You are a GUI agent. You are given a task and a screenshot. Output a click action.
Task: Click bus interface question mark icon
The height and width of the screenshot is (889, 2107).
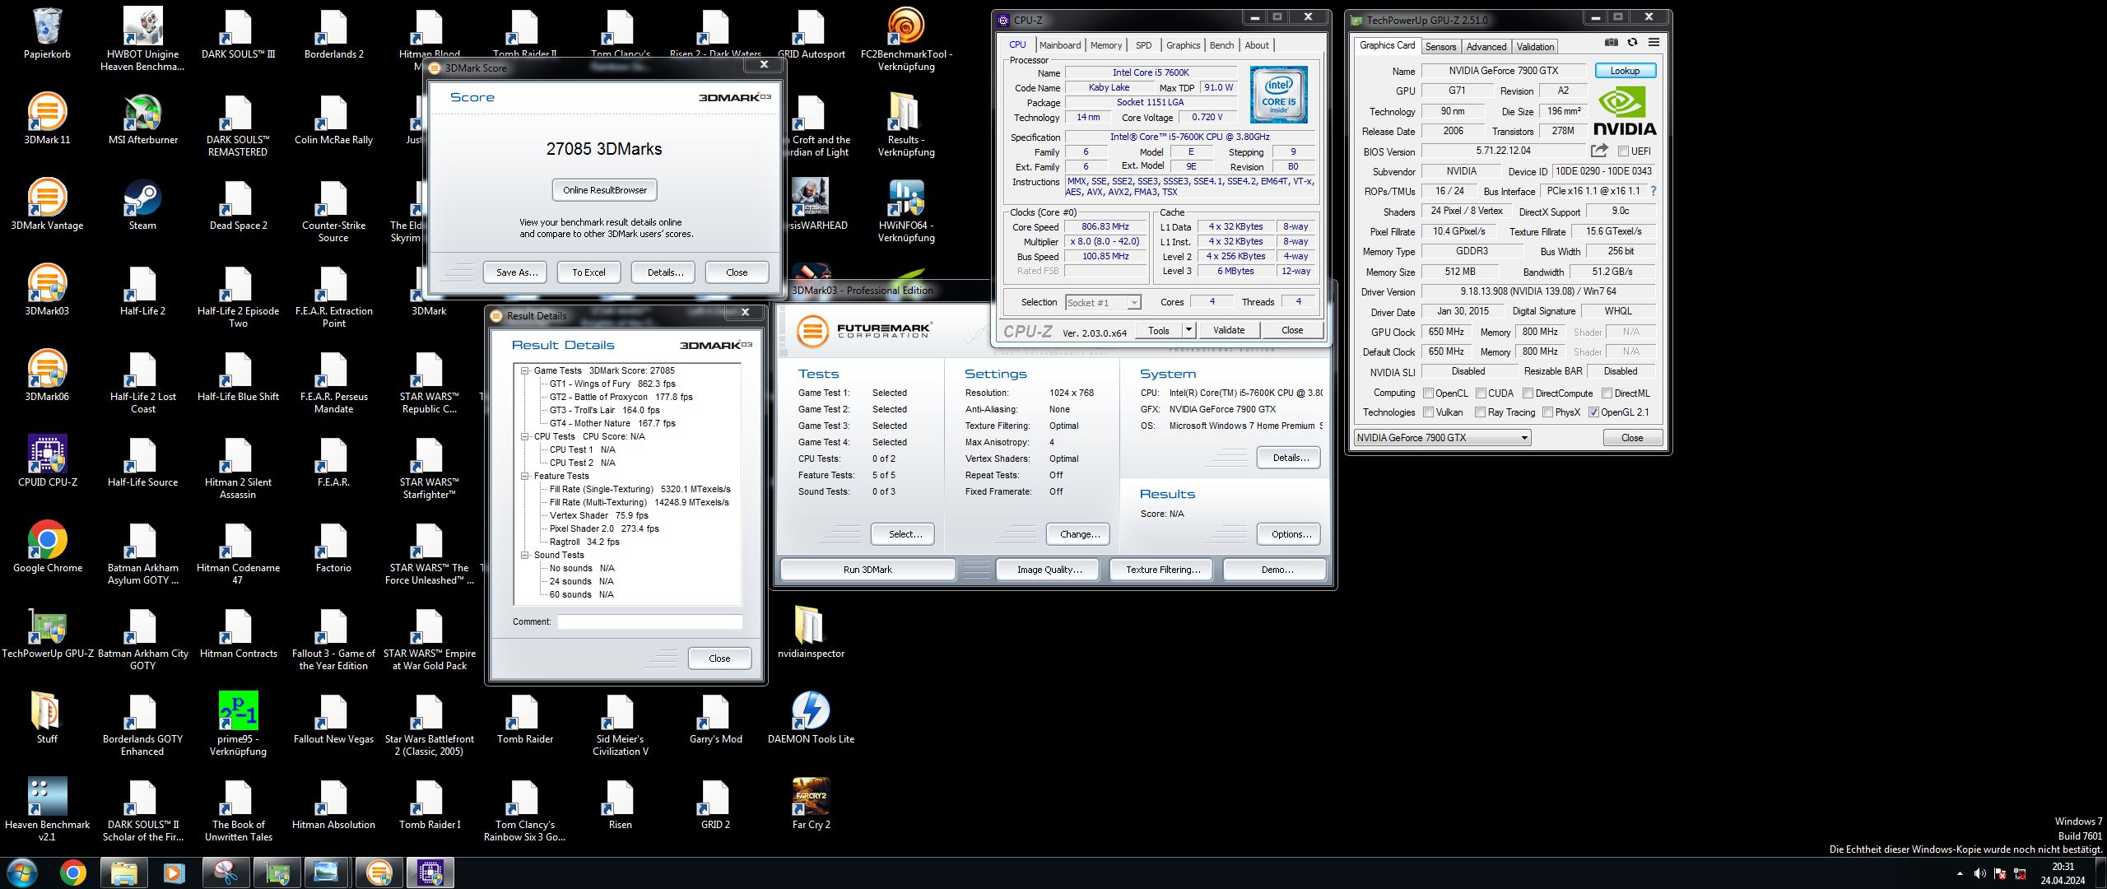point(1653,191)
